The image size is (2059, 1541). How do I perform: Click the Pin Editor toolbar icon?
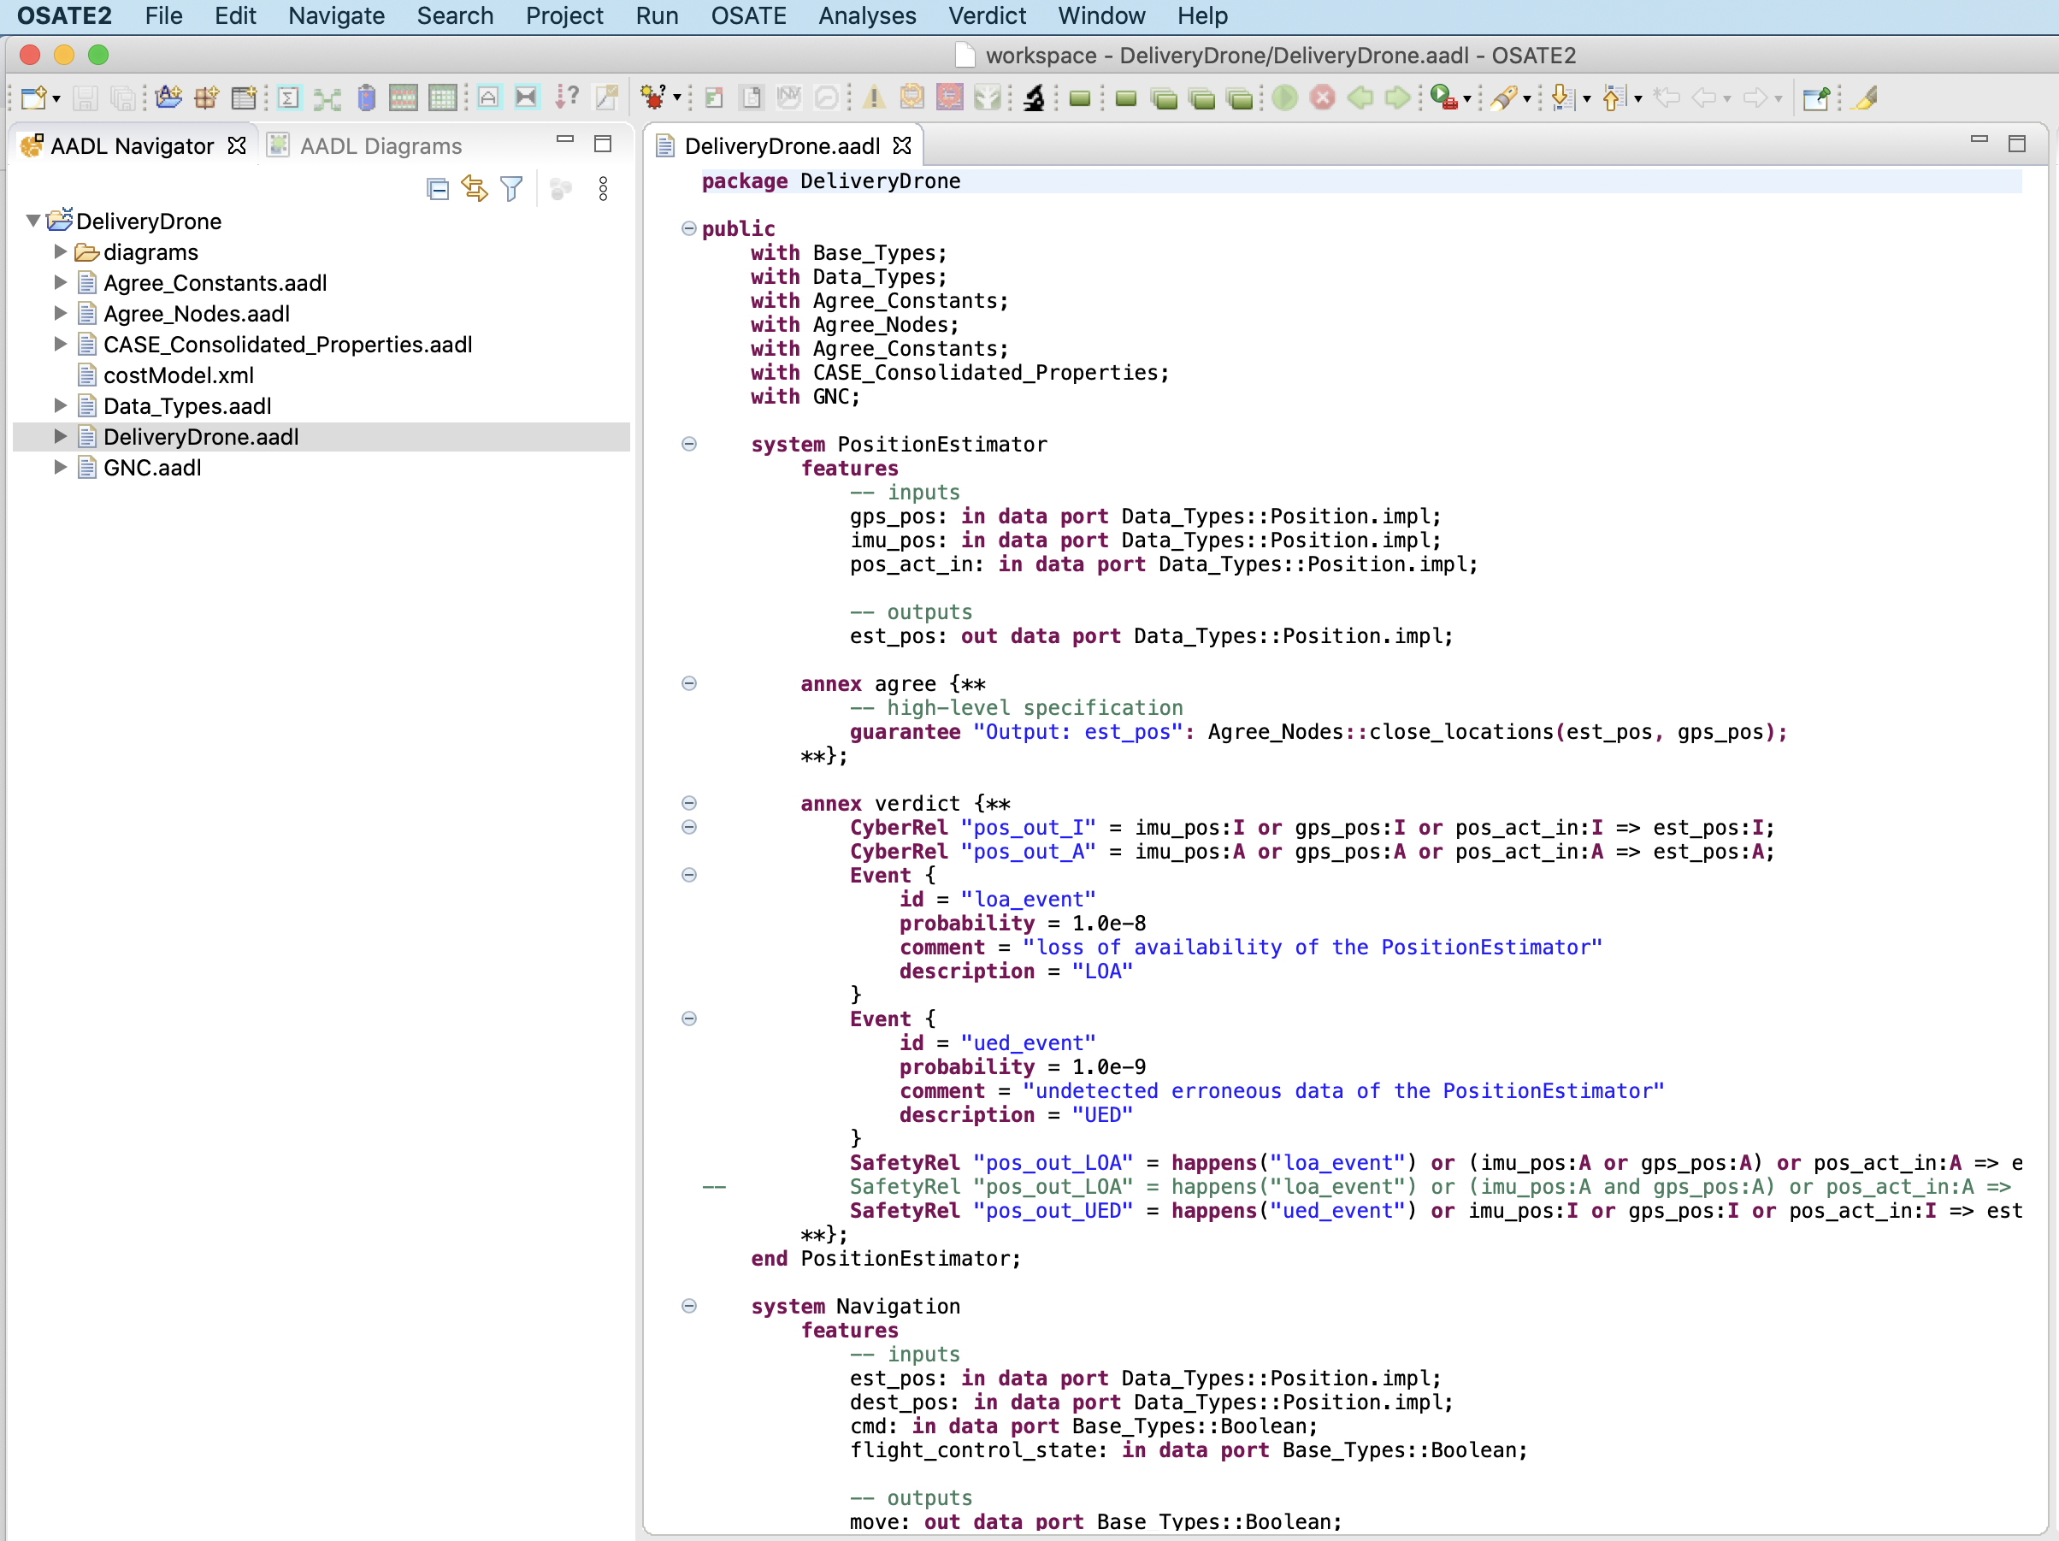[1815, 97]
